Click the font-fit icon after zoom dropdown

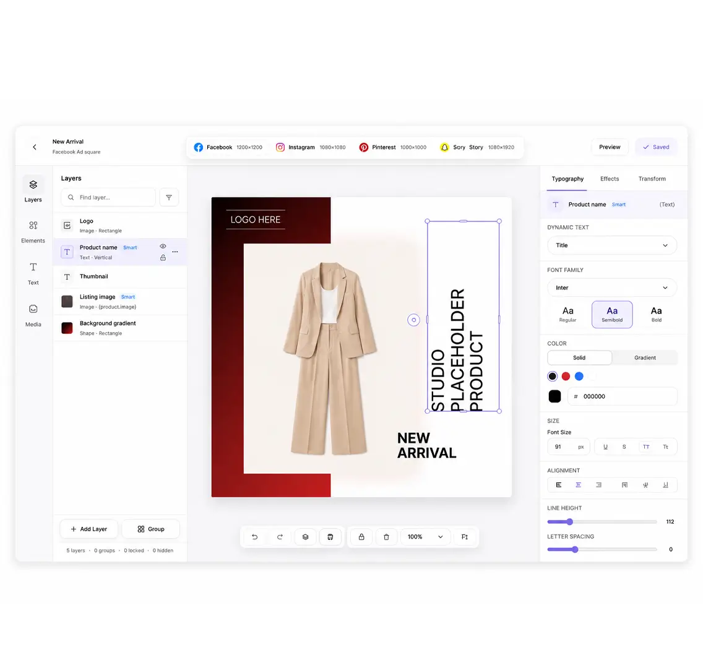(x=465, y=537)
